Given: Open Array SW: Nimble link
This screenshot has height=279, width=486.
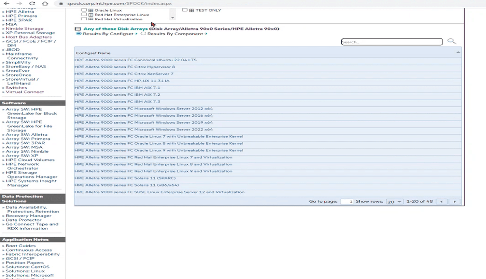Looking at the screenshot, I should [x=27, y=151].
